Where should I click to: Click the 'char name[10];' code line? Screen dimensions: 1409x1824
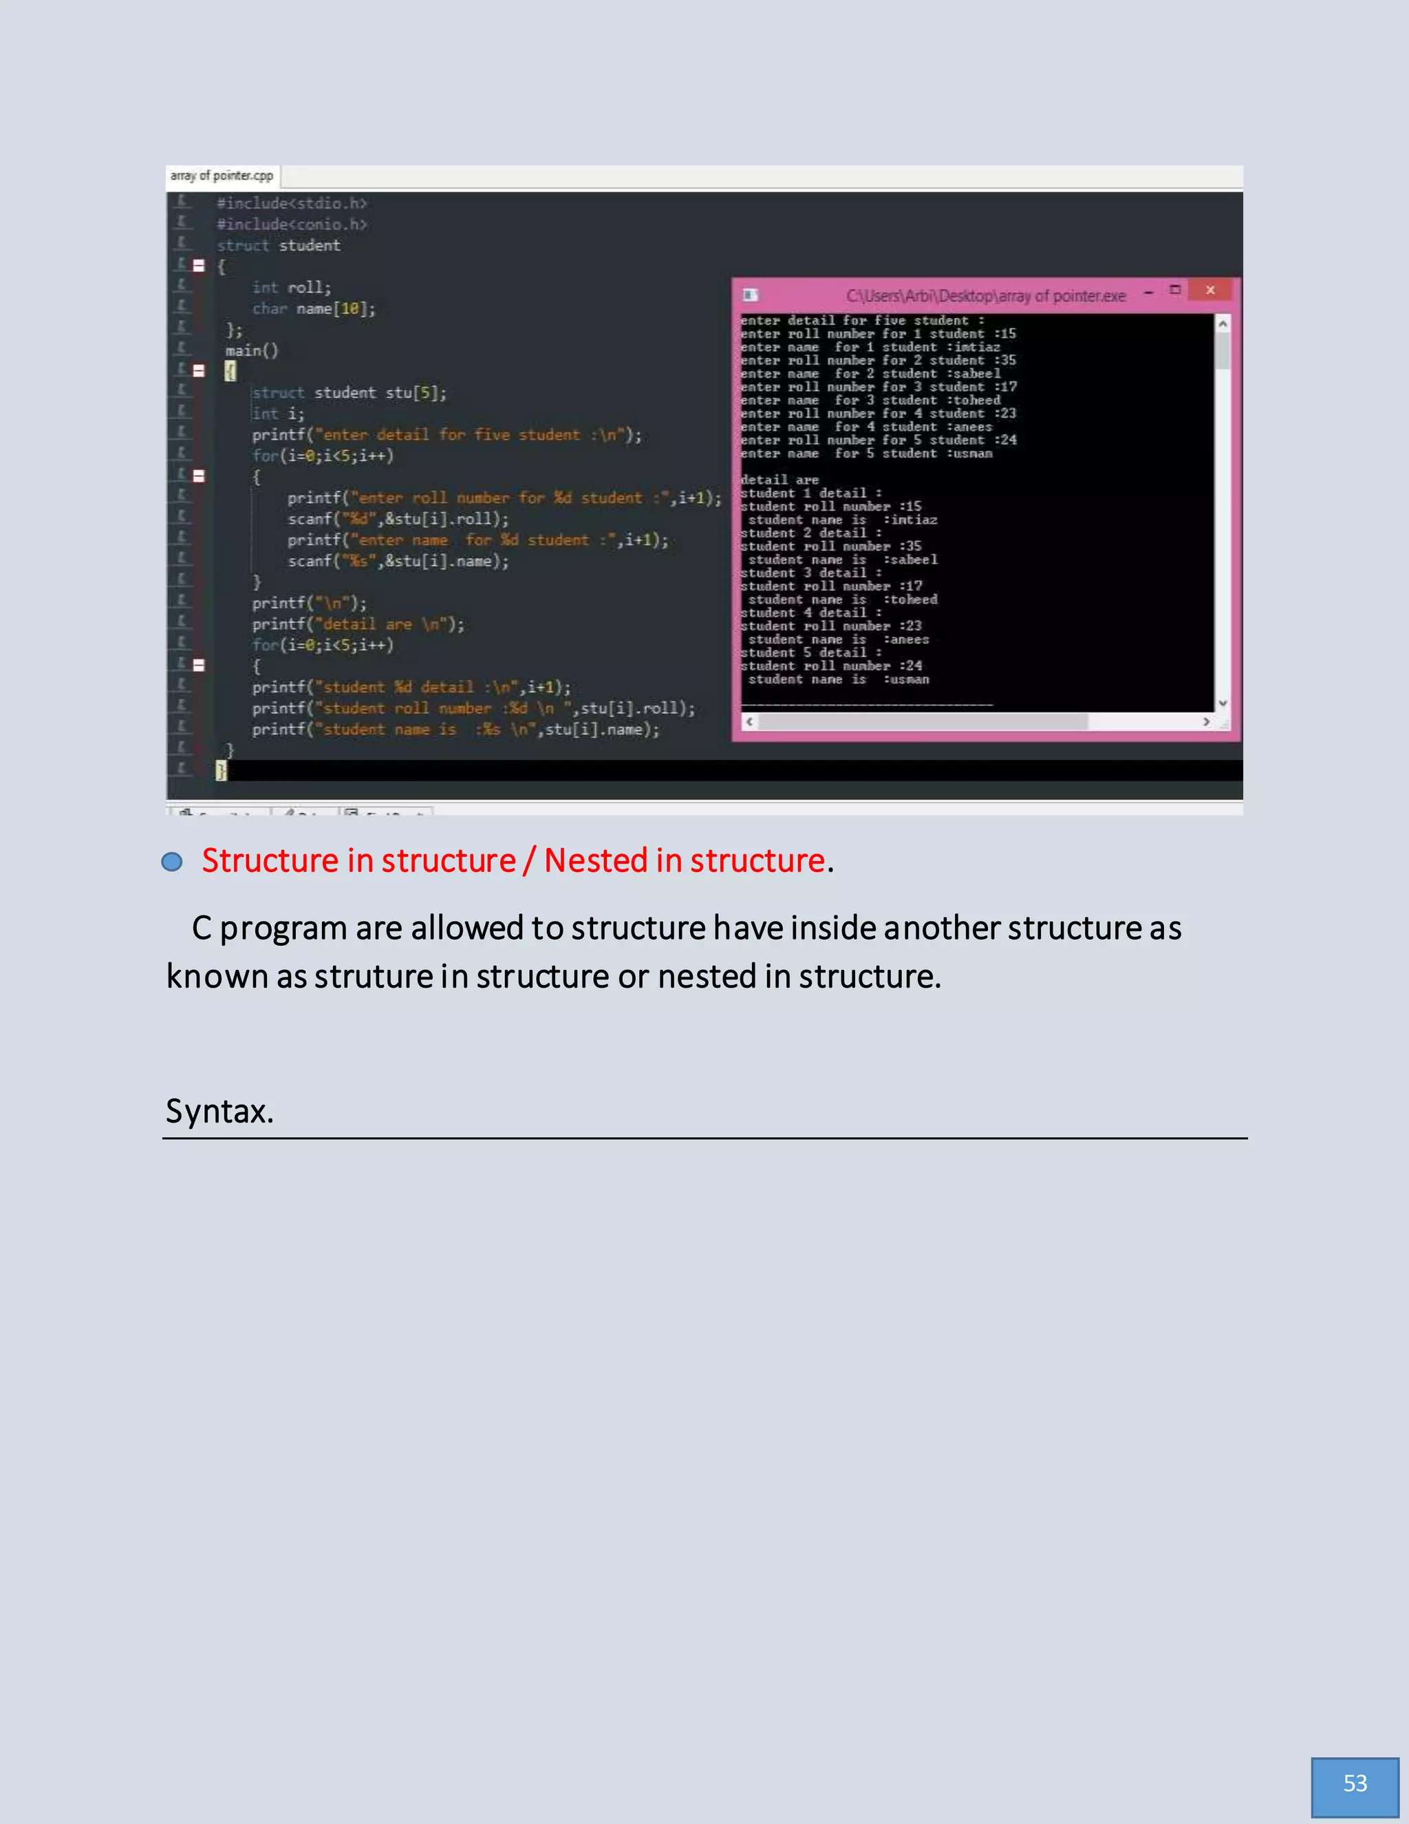click(x=314, y=308)
